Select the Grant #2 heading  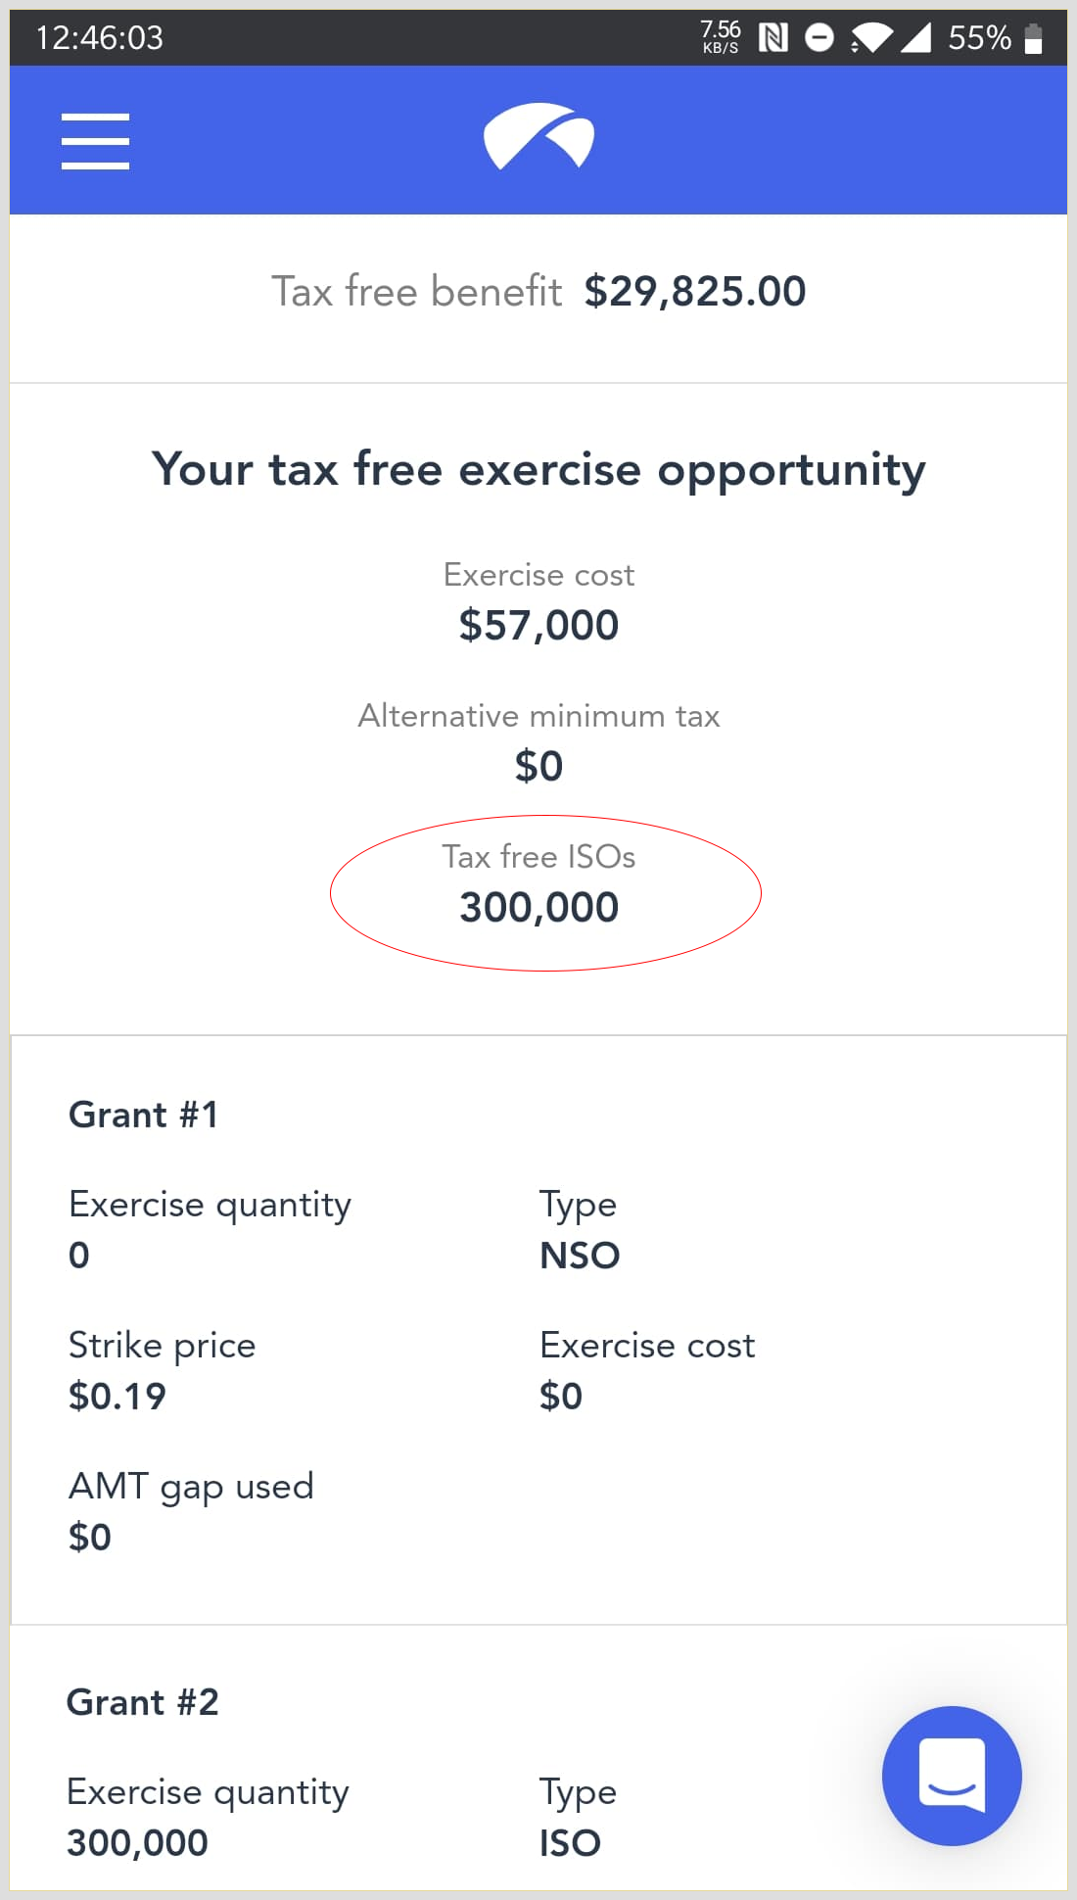(143, 1702)
